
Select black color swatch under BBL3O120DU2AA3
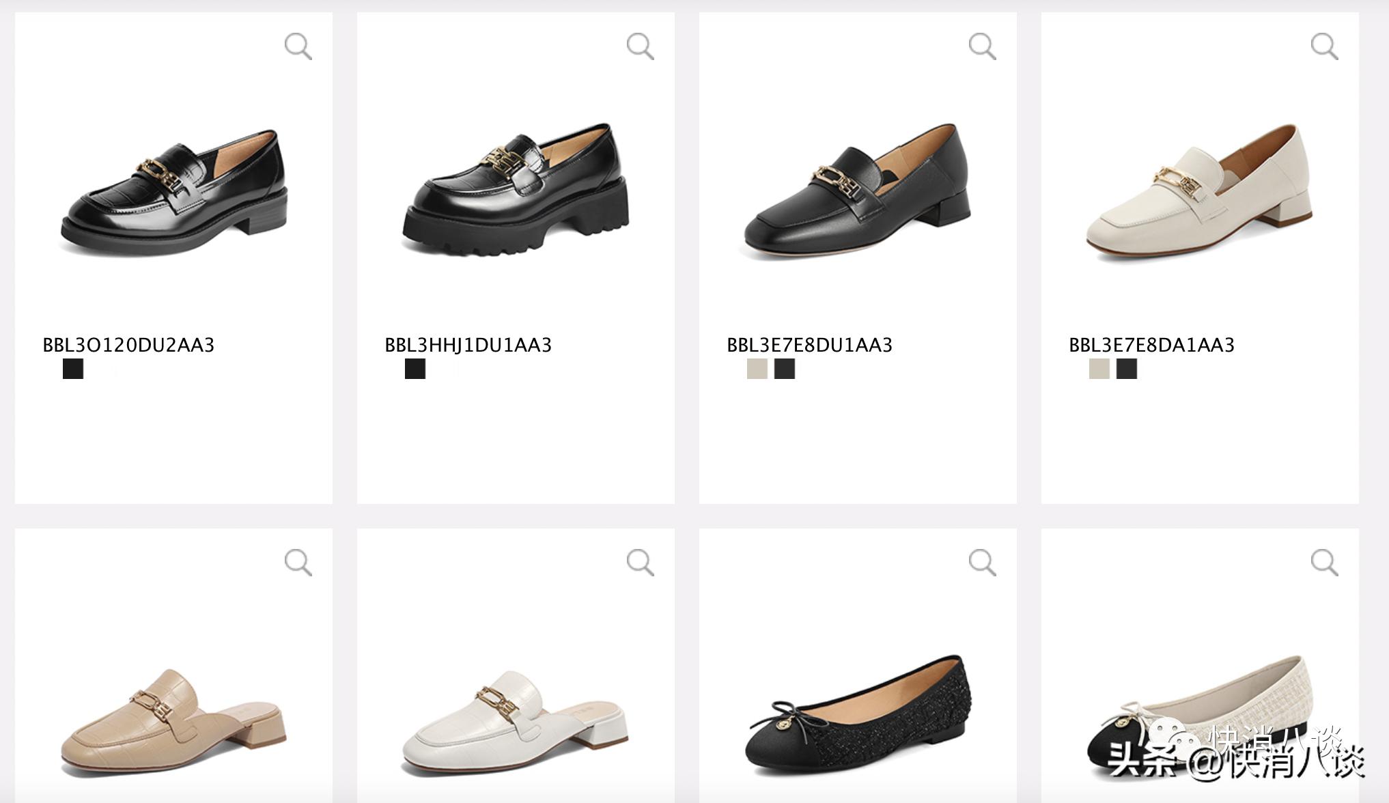point(73,369)
